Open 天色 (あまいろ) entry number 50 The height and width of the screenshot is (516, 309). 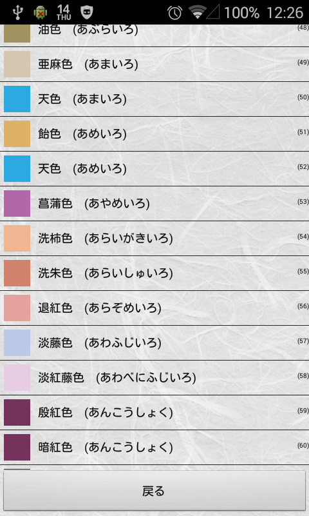154,99
